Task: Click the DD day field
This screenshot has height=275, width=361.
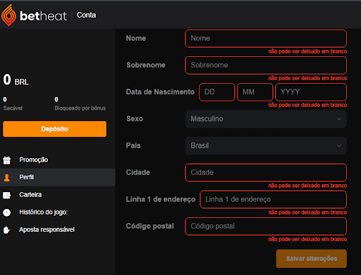Action: [x=217, y=92]
